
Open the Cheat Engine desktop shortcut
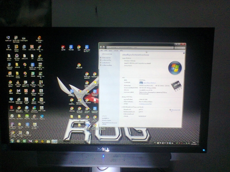(24, 39)
